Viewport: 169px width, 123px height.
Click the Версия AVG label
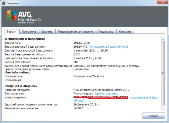coord(13,43)
